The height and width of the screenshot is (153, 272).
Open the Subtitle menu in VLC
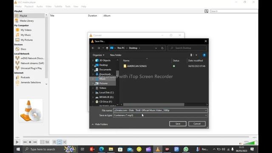click(58, 6)
